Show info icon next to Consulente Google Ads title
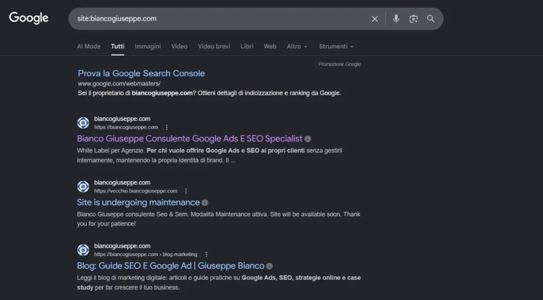This screenshot has width=543, height=300. 308,139
